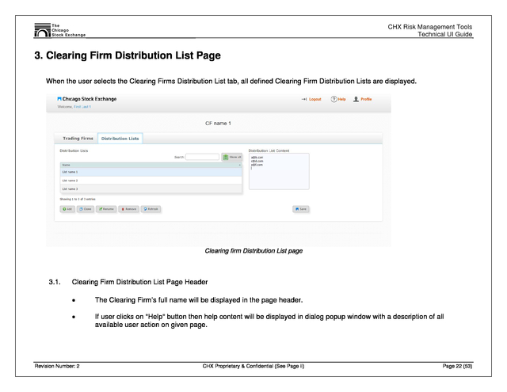This screenshot has height=392, width=507.
Task: Click the 'First Last 1' user link
Action: tap(82, 107)
